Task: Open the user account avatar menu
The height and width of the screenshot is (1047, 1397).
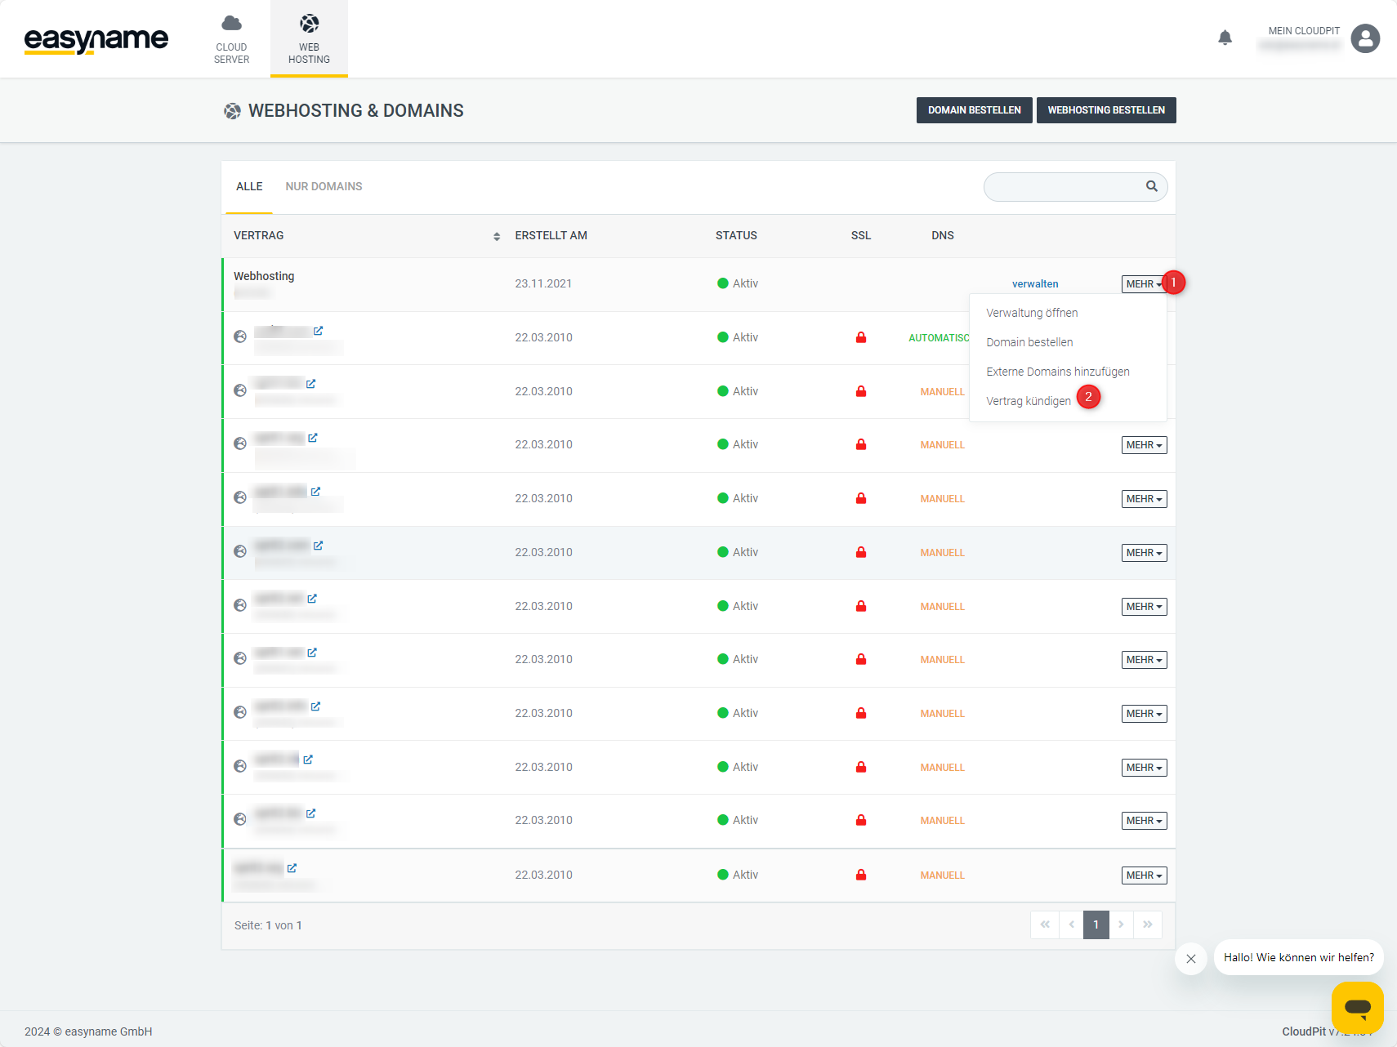Action: pyautogui.click(x=1364, y=38)
